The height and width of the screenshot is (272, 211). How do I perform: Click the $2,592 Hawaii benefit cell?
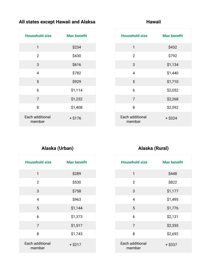(173, 107)
